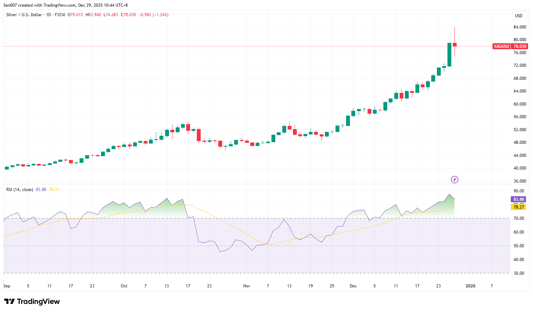Click the high value H83.940 in the legend

coord(93,15)
